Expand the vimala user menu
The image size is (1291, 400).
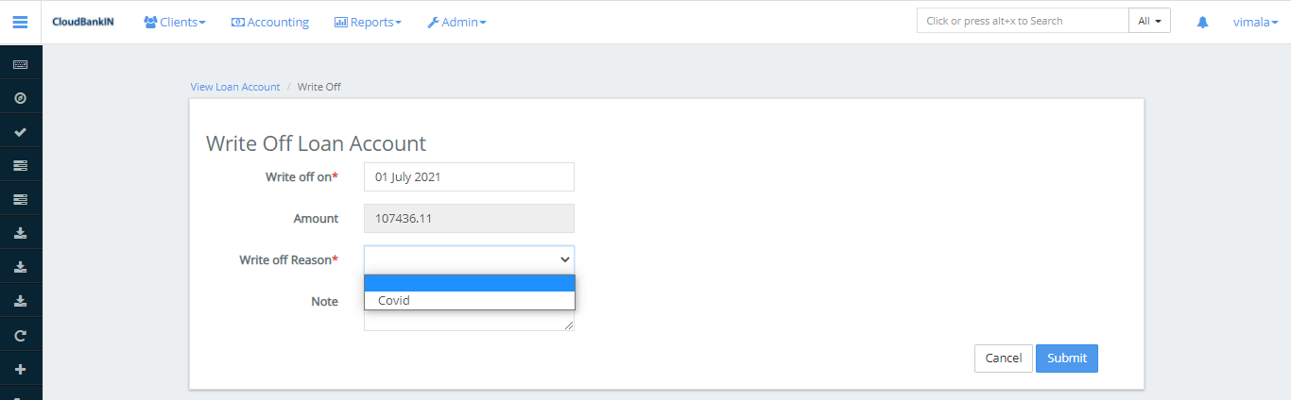coord(1255,22)
